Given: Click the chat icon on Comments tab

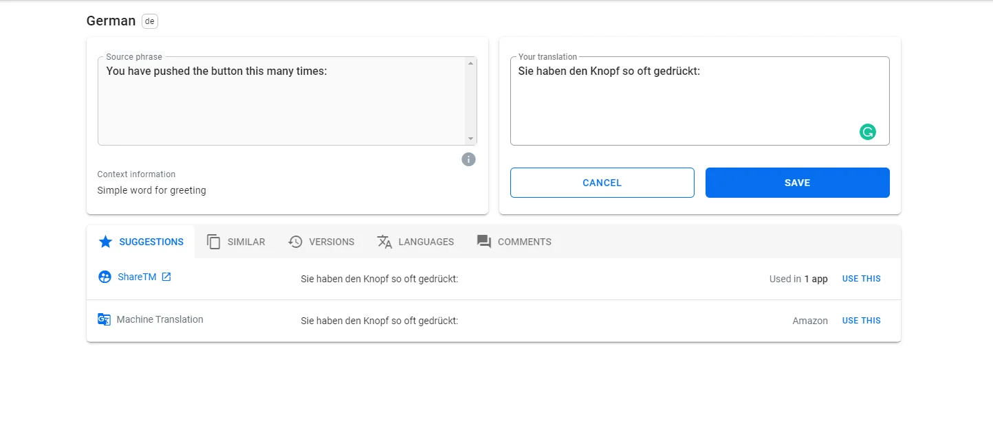Looking at the screenshot, I should tap(484, 242).
